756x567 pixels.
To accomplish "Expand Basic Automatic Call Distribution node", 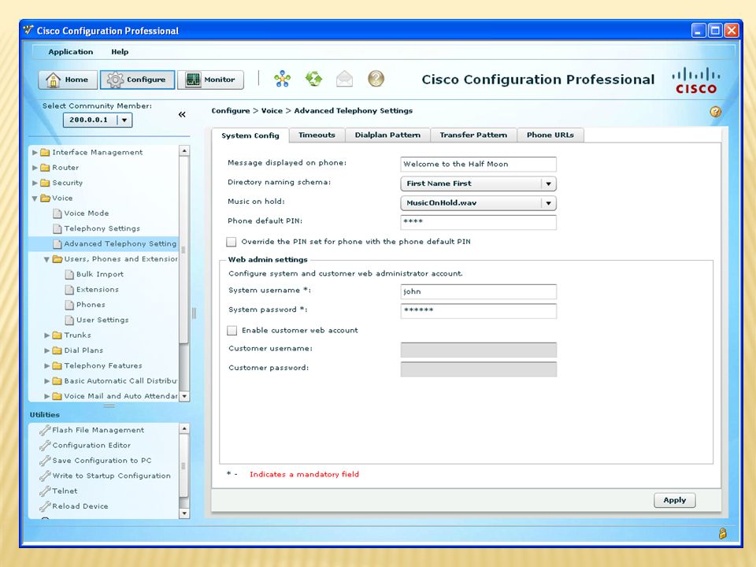I will coord(46,381).
